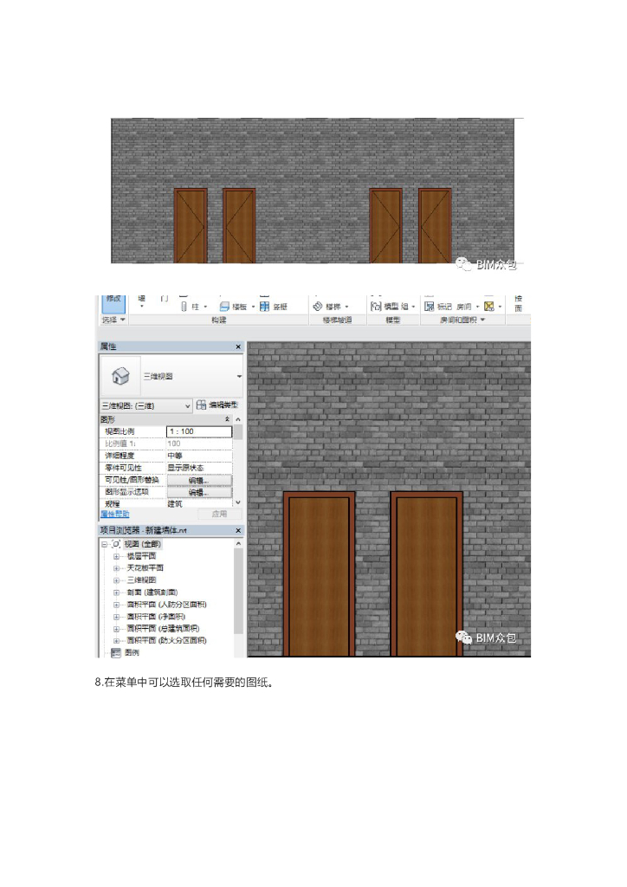Click the 编辑 button for 可见性/图形替换
The height and width of the screenshot is (887, 627).
(199, 480)
